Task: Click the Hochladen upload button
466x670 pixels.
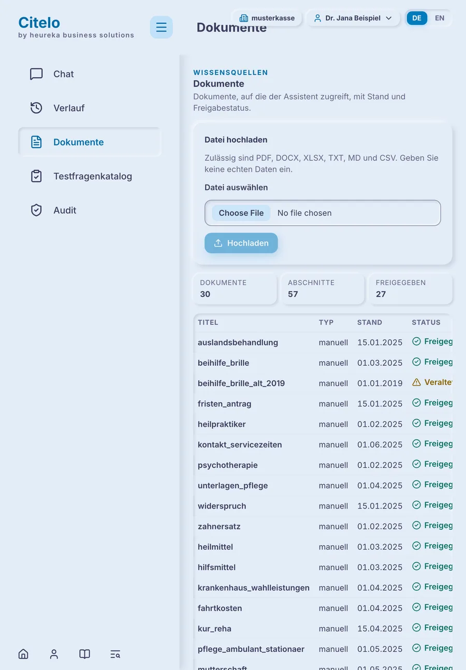Action: click(x=241, y=243)
